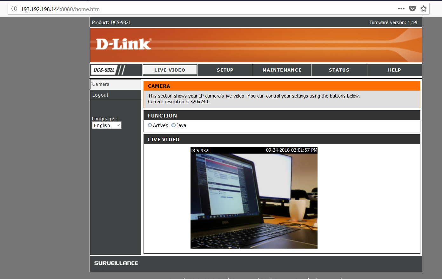442x279 pixels.
Task: Click the DCS-932L overlay label on video
Action: 200,151
